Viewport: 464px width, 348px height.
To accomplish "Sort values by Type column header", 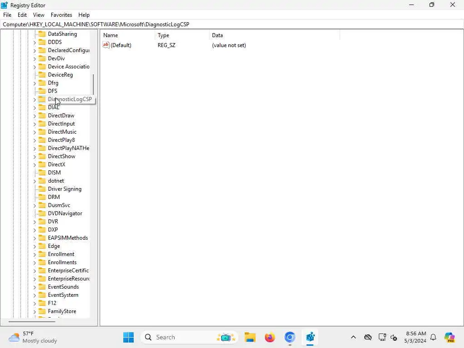I will pyautogui.click(x=182, y=35).
